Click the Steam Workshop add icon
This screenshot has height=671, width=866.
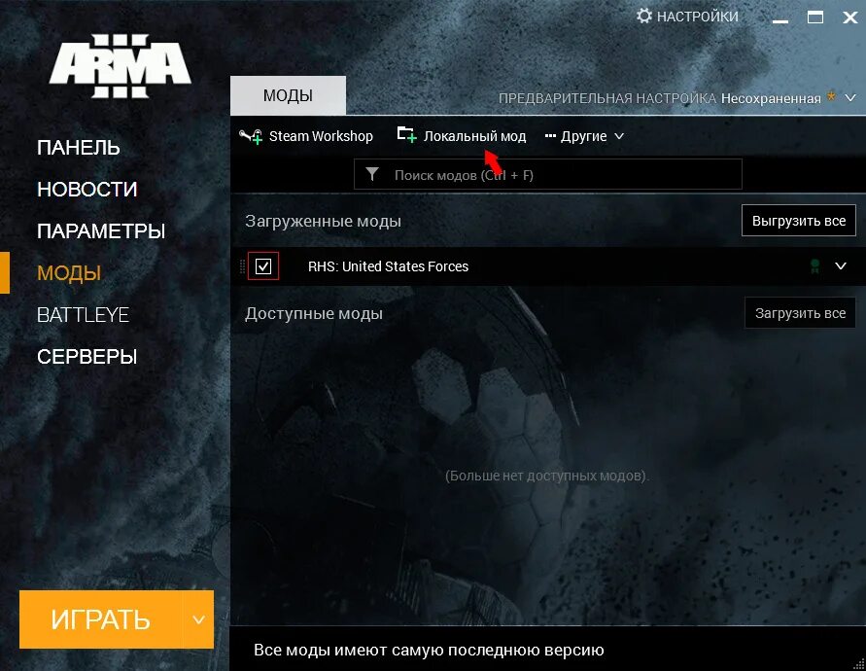coord(251,136)
